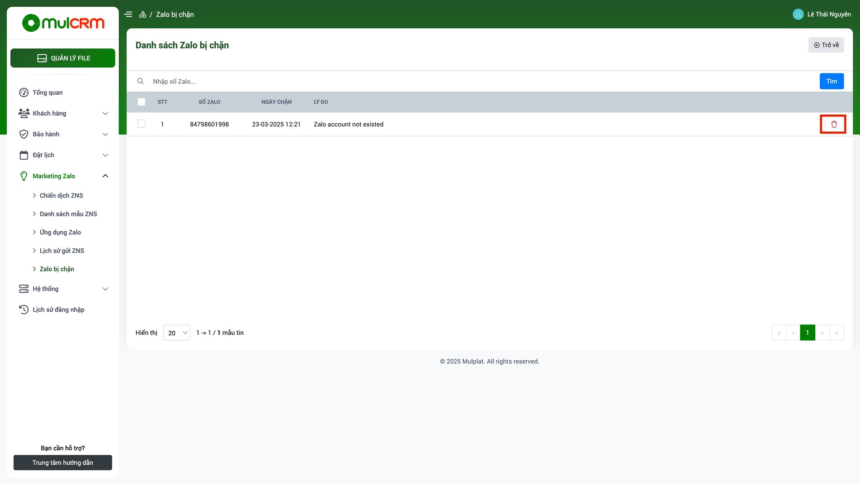The width and height of the screenshot is (860, 484).
Task: Click the Trở về back button
Action: (826, 45)
